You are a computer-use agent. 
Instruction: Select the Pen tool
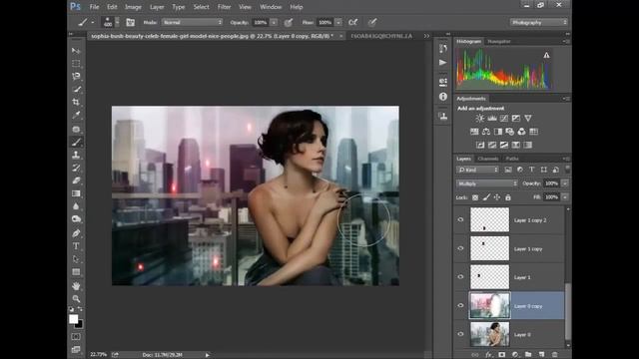pos(76,233)
